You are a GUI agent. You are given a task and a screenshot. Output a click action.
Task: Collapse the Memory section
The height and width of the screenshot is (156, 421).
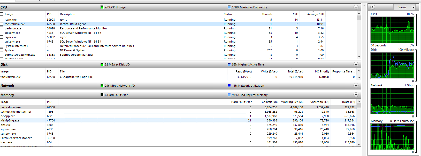[356, 95]
